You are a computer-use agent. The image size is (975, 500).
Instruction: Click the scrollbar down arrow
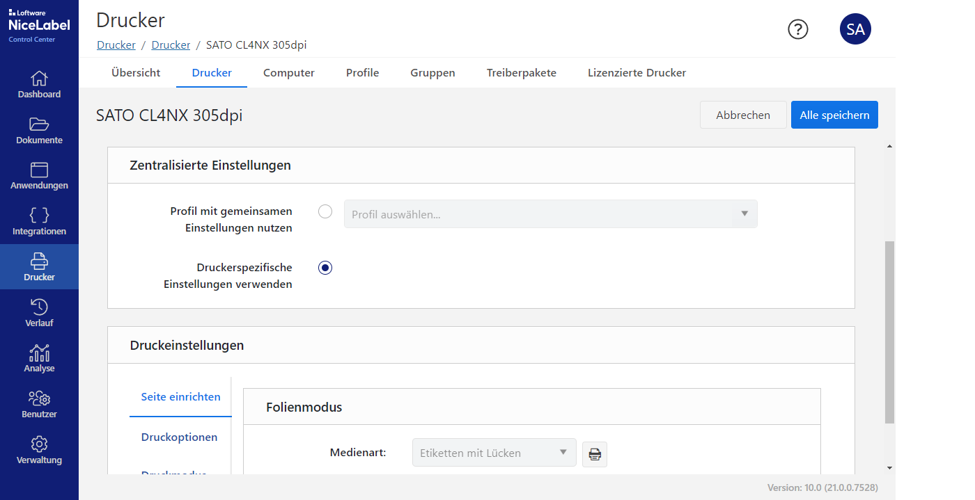coord(890,469)
